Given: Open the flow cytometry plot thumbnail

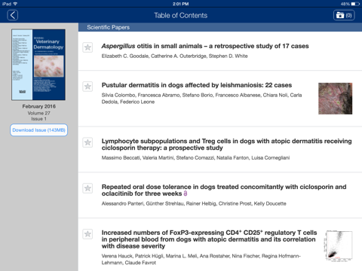Looking at the screenshot, I should click(x=338, y=246).
